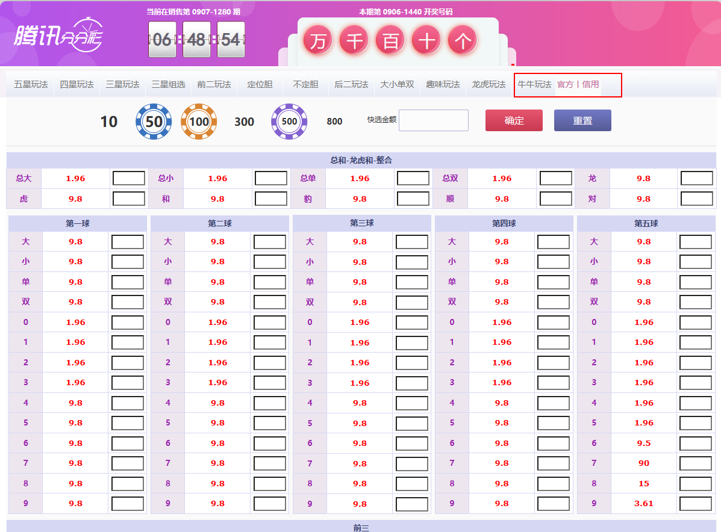Click the 个 red ball

click(463, 40)
